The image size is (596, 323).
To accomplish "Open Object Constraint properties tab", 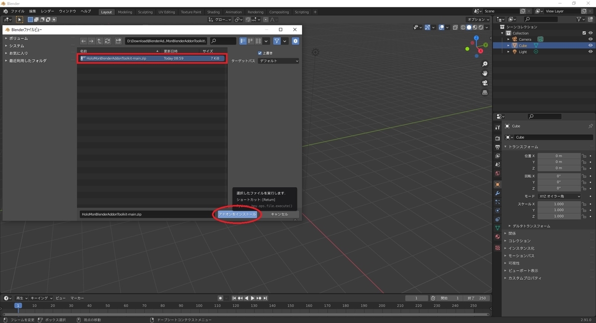I will 497,219.
